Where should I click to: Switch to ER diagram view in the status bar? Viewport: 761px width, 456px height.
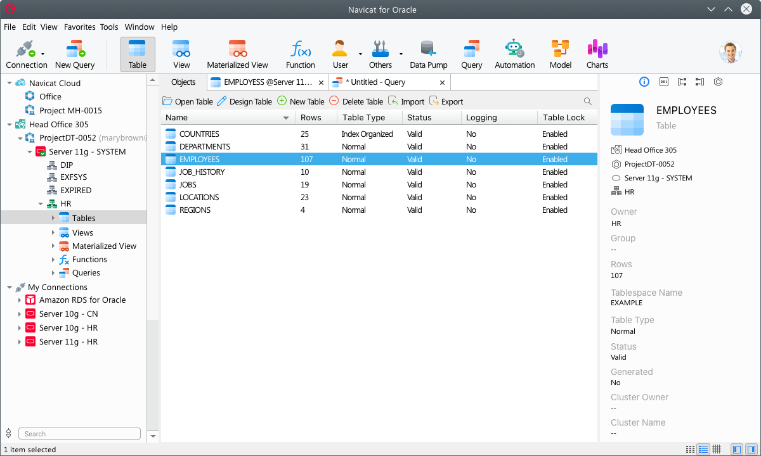(717, 449)
